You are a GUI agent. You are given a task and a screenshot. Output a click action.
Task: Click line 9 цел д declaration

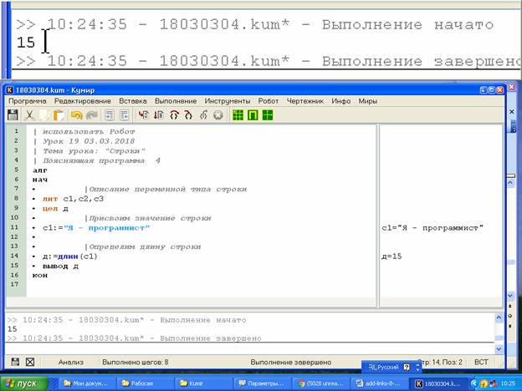pos(55,209)
